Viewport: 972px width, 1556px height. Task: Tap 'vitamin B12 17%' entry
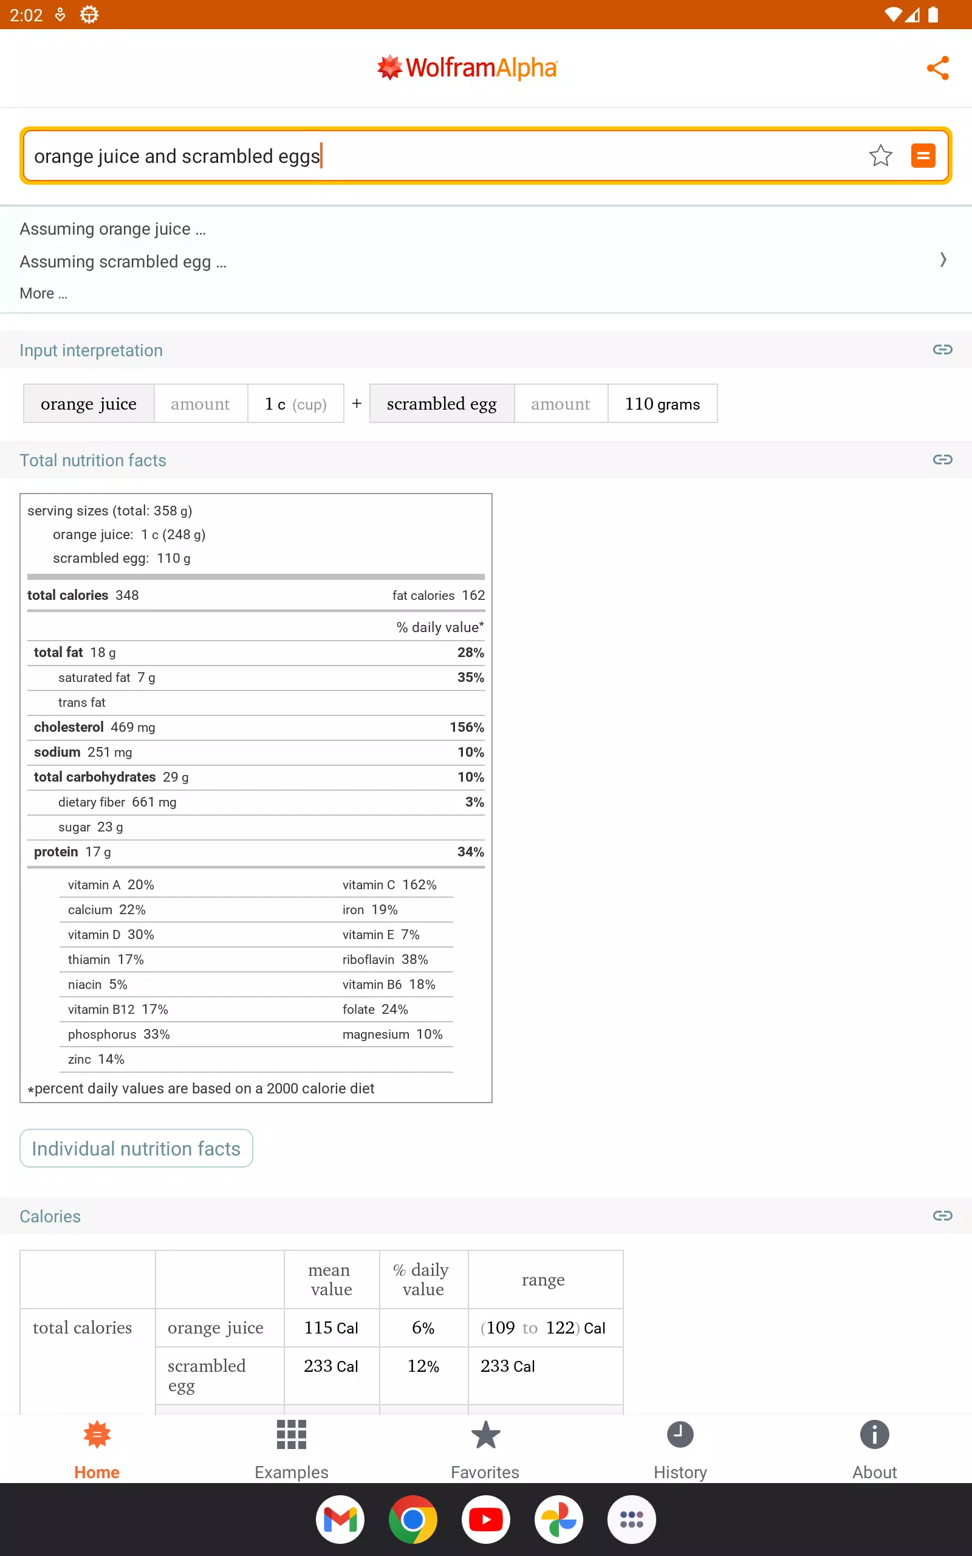118,1010
